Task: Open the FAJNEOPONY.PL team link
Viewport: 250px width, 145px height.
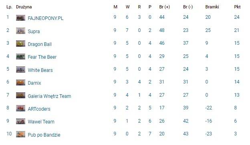Action: [x=46, y=18]
